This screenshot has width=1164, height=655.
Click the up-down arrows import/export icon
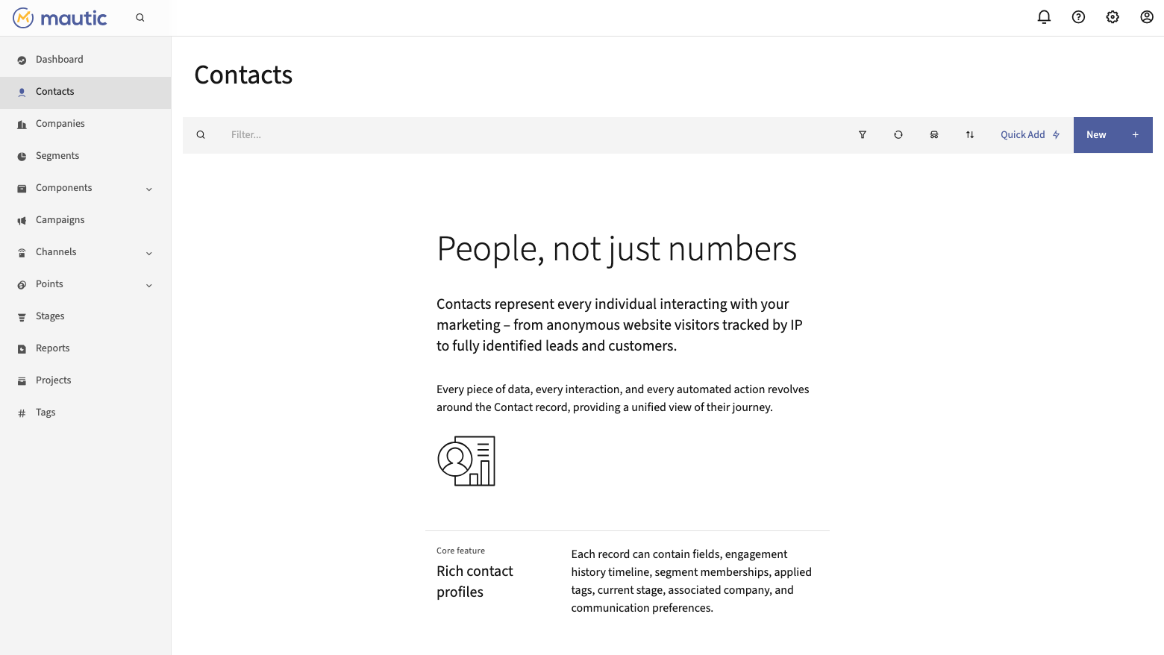(x=970, y=135)
